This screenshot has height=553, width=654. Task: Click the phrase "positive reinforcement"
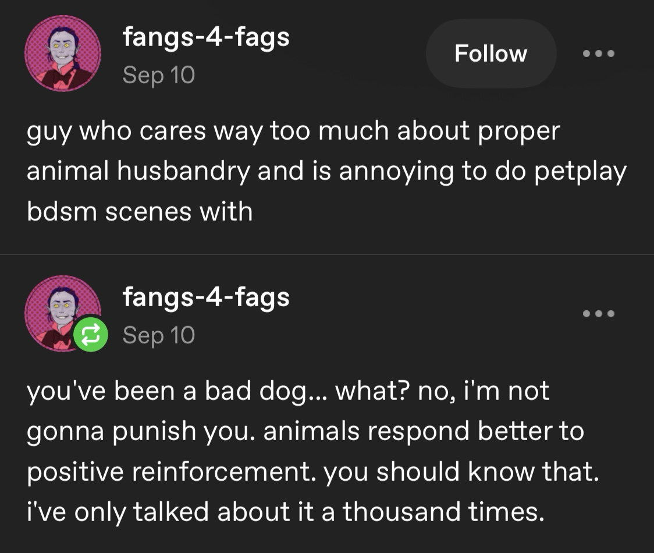(171, 472)
